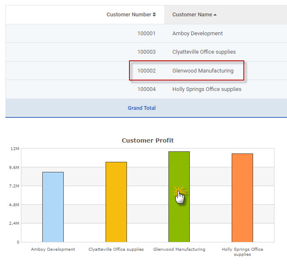Click Clyatteville Office supplies chart axis label

pyautogui.click(x=116, y=249)
